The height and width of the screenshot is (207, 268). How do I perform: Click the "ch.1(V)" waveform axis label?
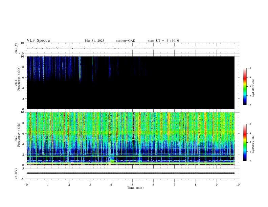coord(16,48)
